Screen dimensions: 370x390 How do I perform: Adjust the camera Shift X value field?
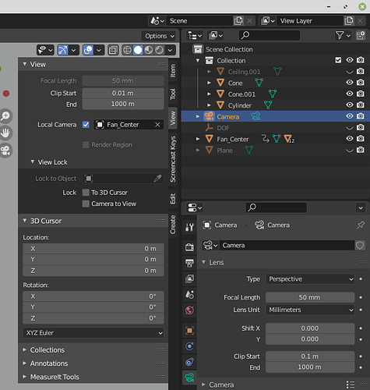coord(310,328)
